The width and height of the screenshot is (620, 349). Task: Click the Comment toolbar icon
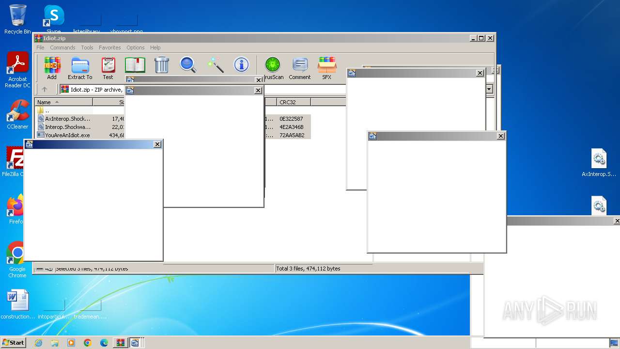point(300,68)
